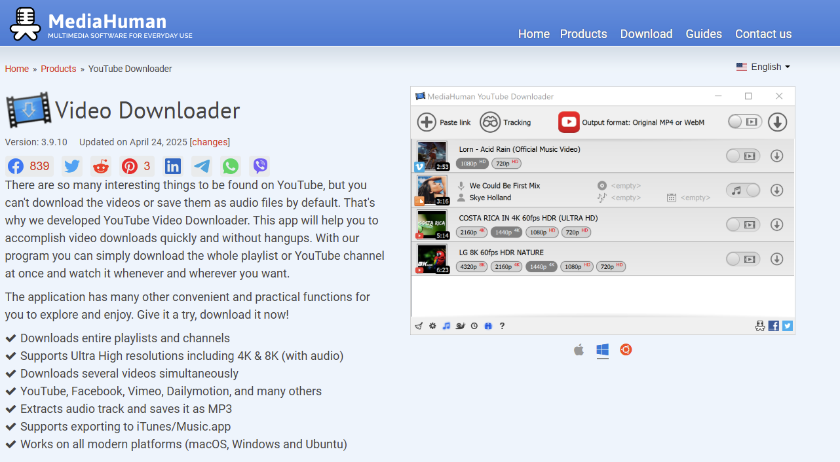
Task: Follow the Home breadcrumb link
Action: point(17,69)
